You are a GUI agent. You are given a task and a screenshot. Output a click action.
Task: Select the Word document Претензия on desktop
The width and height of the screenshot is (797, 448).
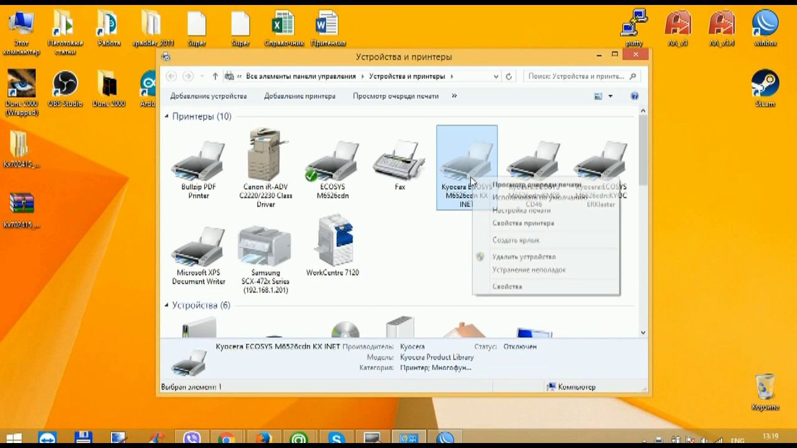click(328, 29)
